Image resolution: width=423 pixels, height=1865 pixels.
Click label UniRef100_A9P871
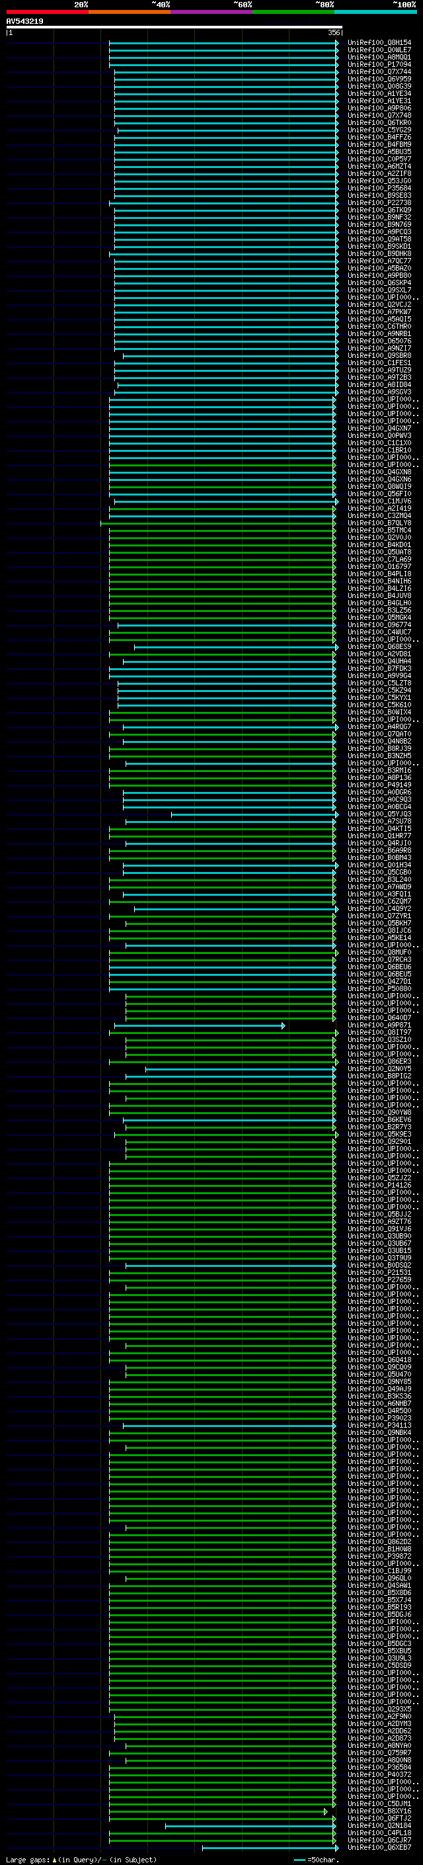tap(379, 1025)
